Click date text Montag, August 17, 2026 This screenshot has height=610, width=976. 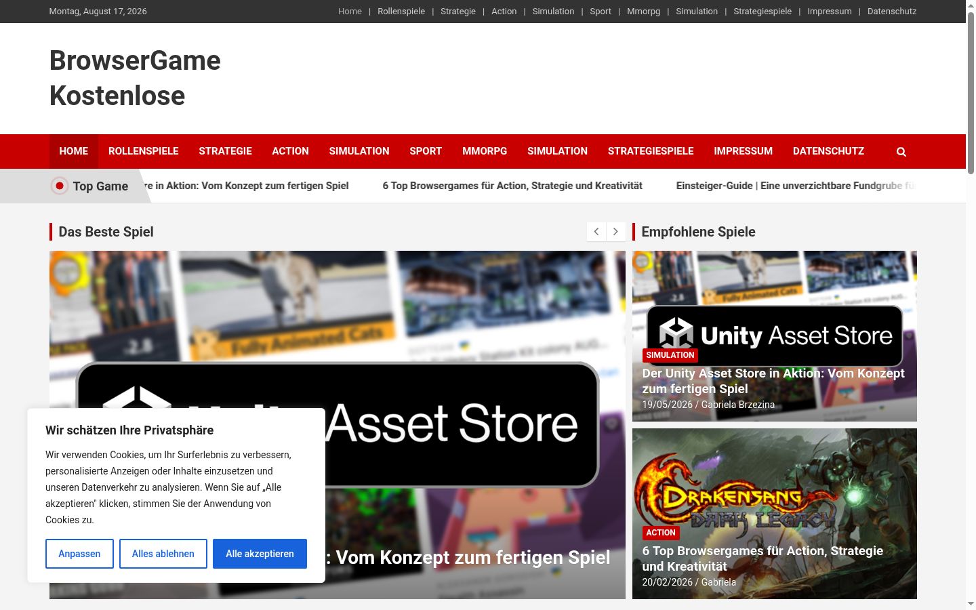tap(98, 12)
